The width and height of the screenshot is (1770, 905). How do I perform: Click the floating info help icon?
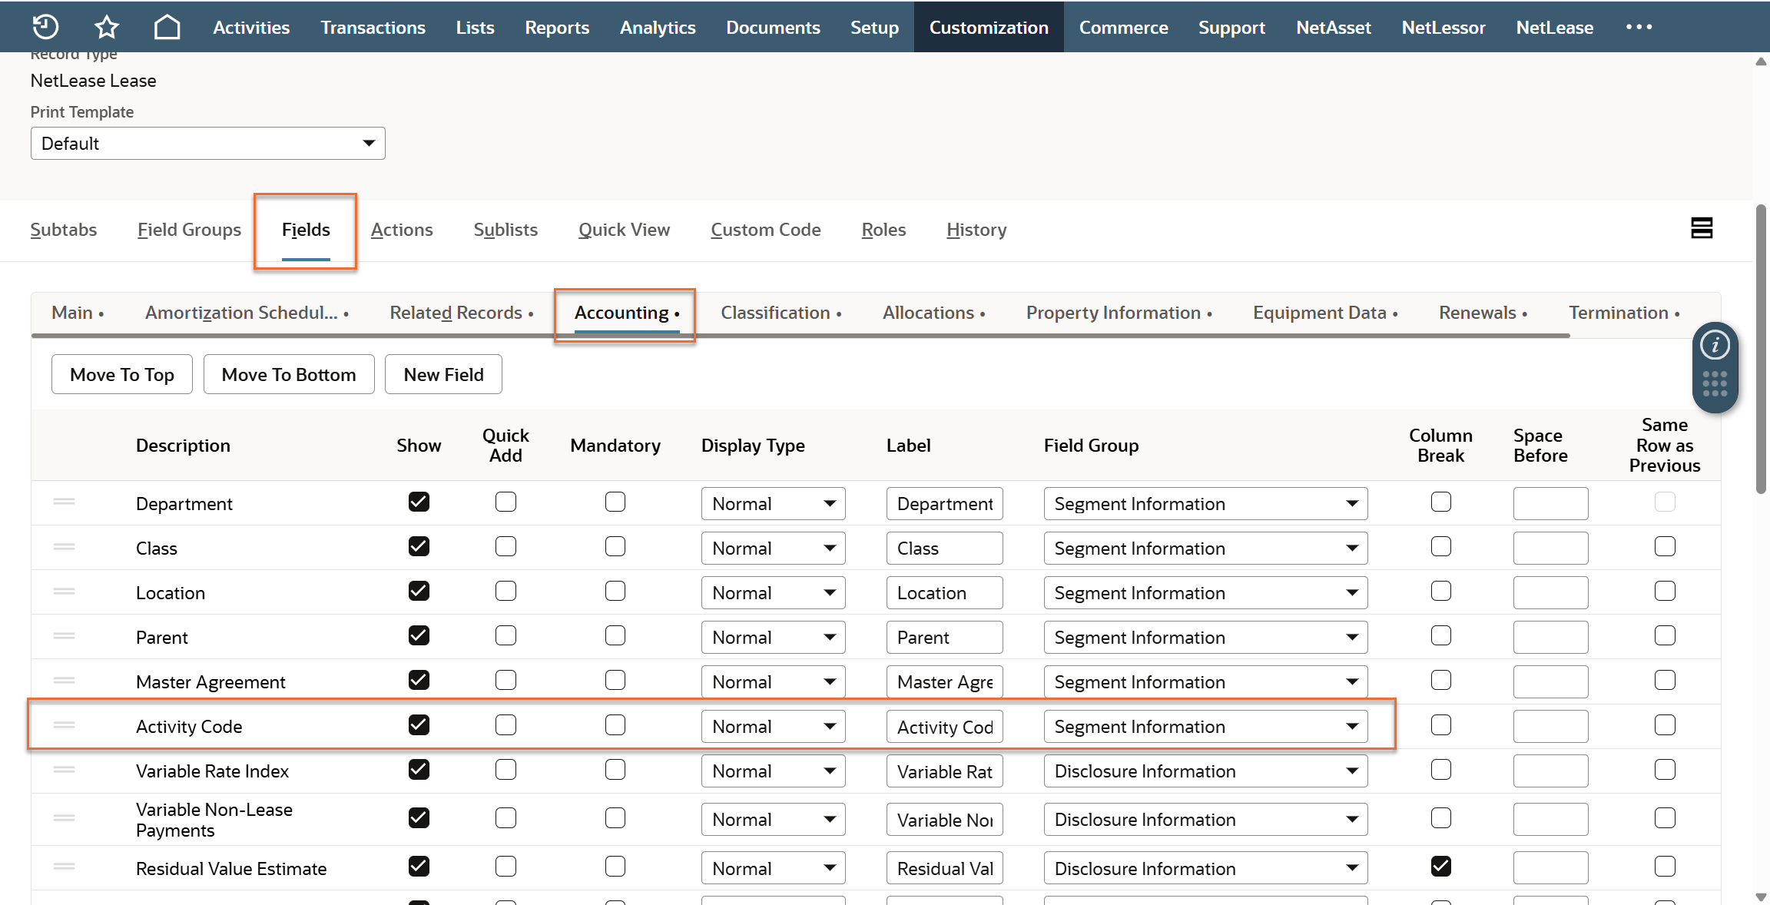[x=1715, y=345]
